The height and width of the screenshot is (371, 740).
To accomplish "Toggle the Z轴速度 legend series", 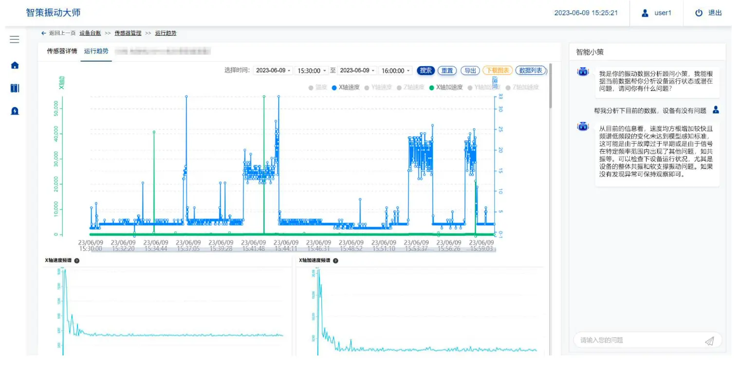I will click(x=410, y=88).
